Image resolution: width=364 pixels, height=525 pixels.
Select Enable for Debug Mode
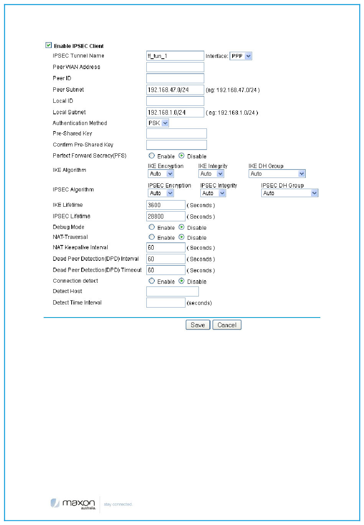(152, 227)
